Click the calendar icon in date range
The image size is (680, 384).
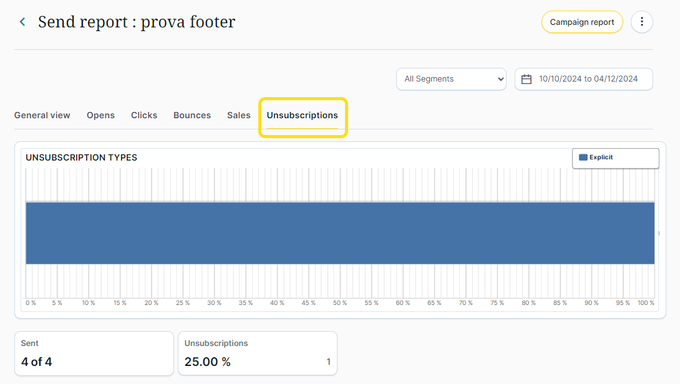[527, 79]
